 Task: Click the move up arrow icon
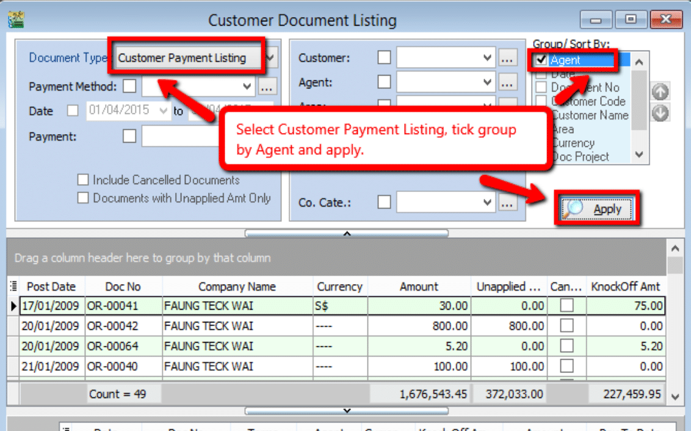click(x=660, y=92)
